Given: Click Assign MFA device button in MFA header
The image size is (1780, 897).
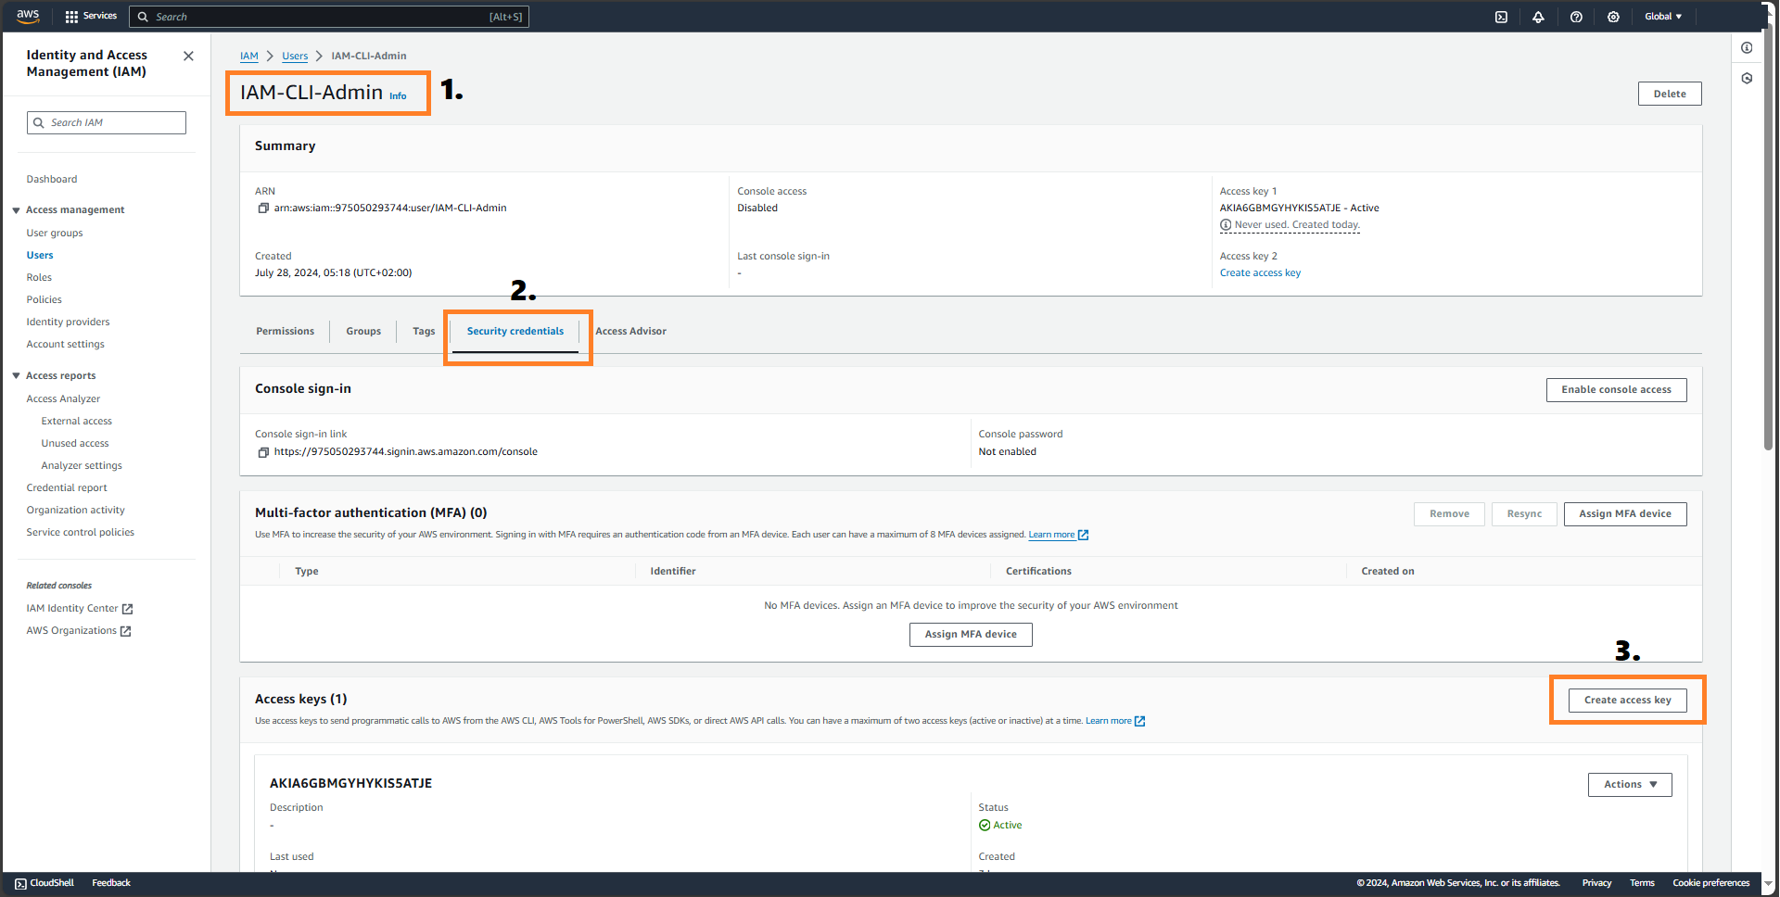Looking at the screenshot, I should point(1625,514).
